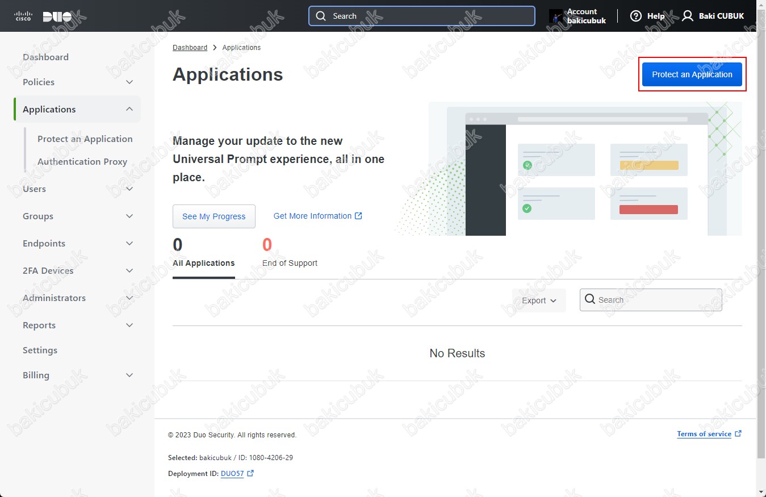Viewport: 766px width, 497px height.
Task: Open the Terms of service link
Action: pyautogui.click(x=704, y=434)
